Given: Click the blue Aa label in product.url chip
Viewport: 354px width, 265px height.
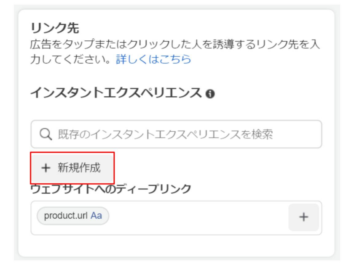Looking at the screenshot, I should pyautogui.click(x=96, y=216).
